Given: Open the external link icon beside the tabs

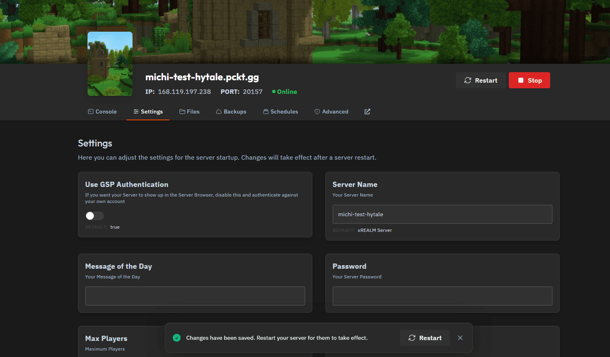Looking at the screenshot, I should (367, 112).
